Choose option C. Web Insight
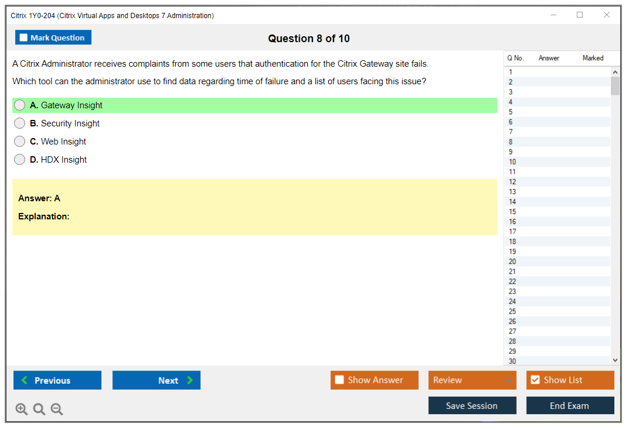The height and width of the screenshot is (430, 629). click(20, 142)
